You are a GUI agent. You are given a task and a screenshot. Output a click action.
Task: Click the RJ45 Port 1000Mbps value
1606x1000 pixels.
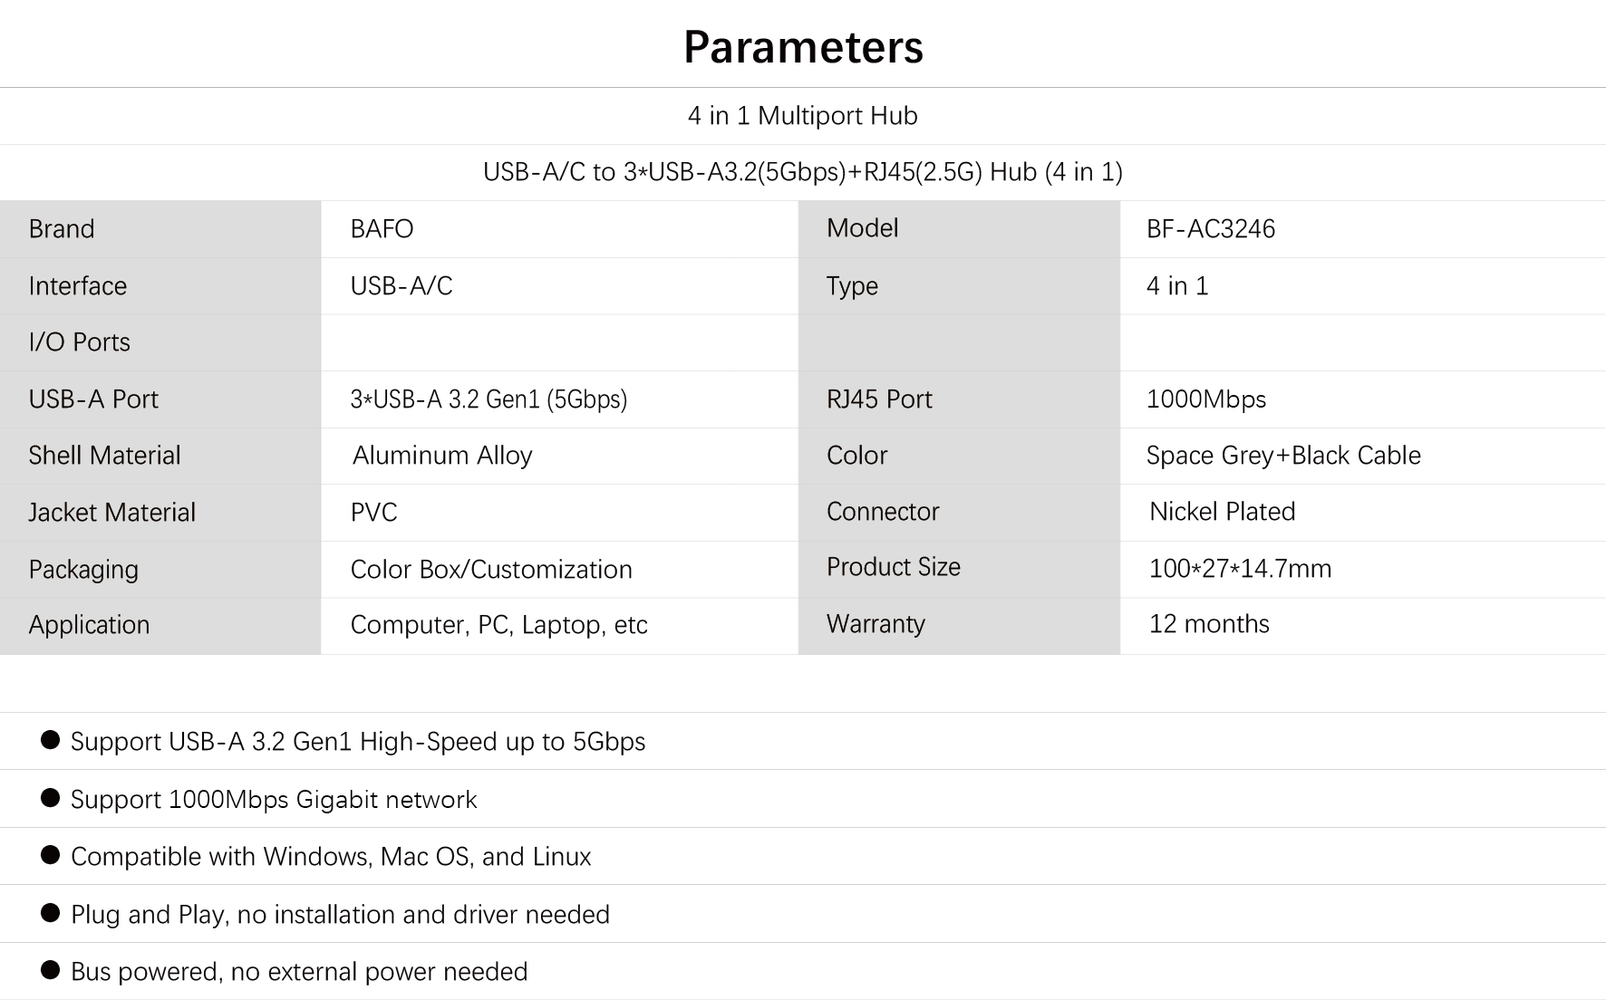[x=1206, y=399]
